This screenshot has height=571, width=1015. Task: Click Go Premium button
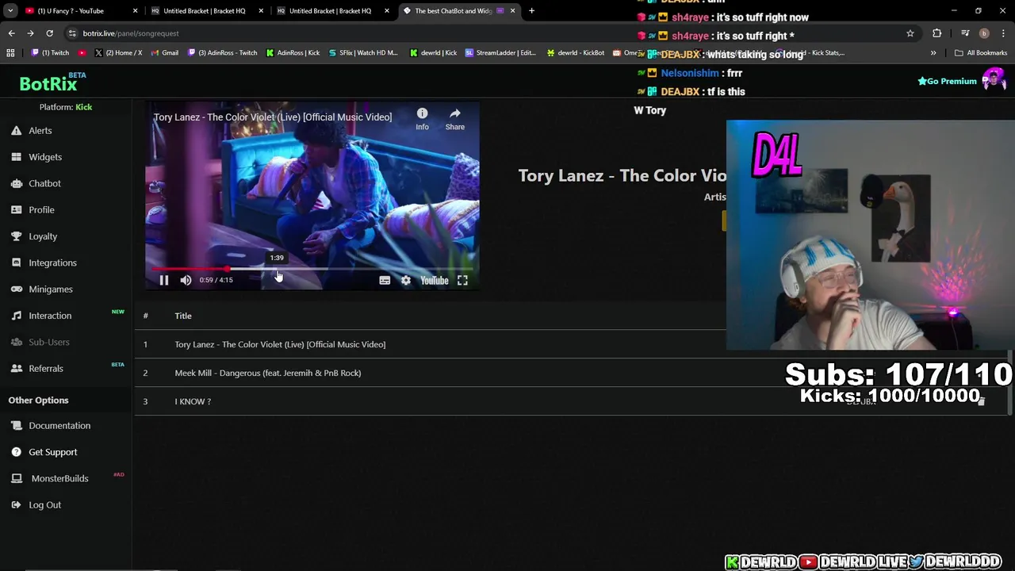coord(947,81)
